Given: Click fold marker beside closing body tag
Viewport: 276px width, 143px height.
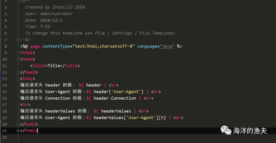Looking at the screenshot, I should click(18, 124).
